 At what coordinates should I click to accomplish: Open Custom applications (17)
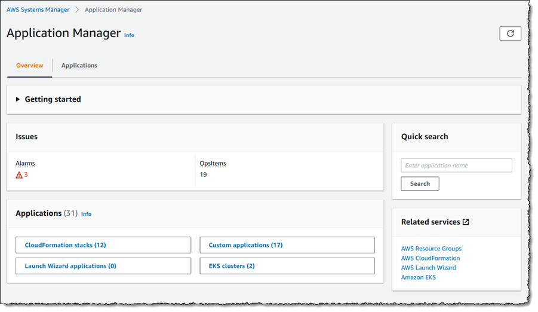coord(287,245)
